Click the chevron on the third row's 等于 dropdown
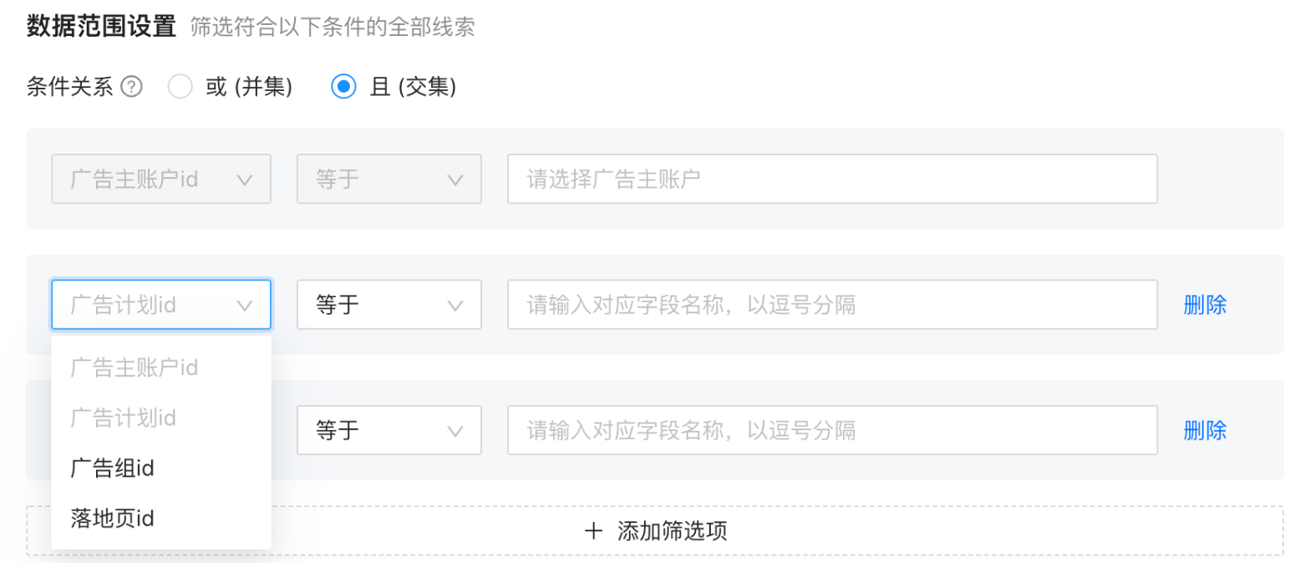Viewport: 1305px width, 563px height. (455, 430)
